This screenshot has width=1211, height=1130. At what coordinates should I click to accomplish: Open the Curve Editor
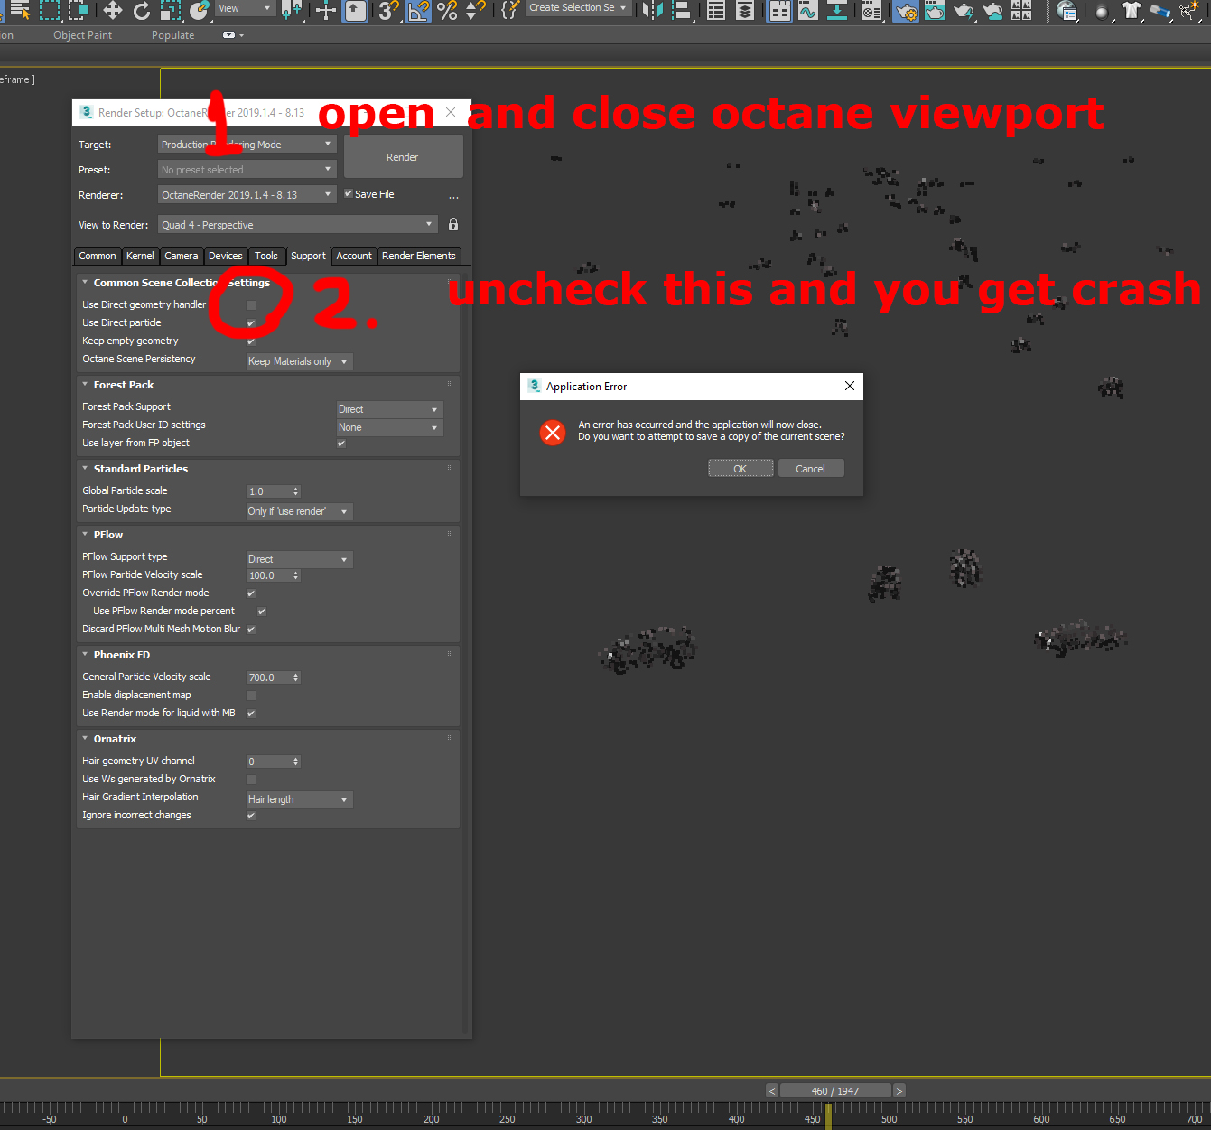pyautogui.click(x=808, y=11)
